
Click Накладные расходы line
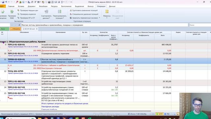click(x=50, y=106)
